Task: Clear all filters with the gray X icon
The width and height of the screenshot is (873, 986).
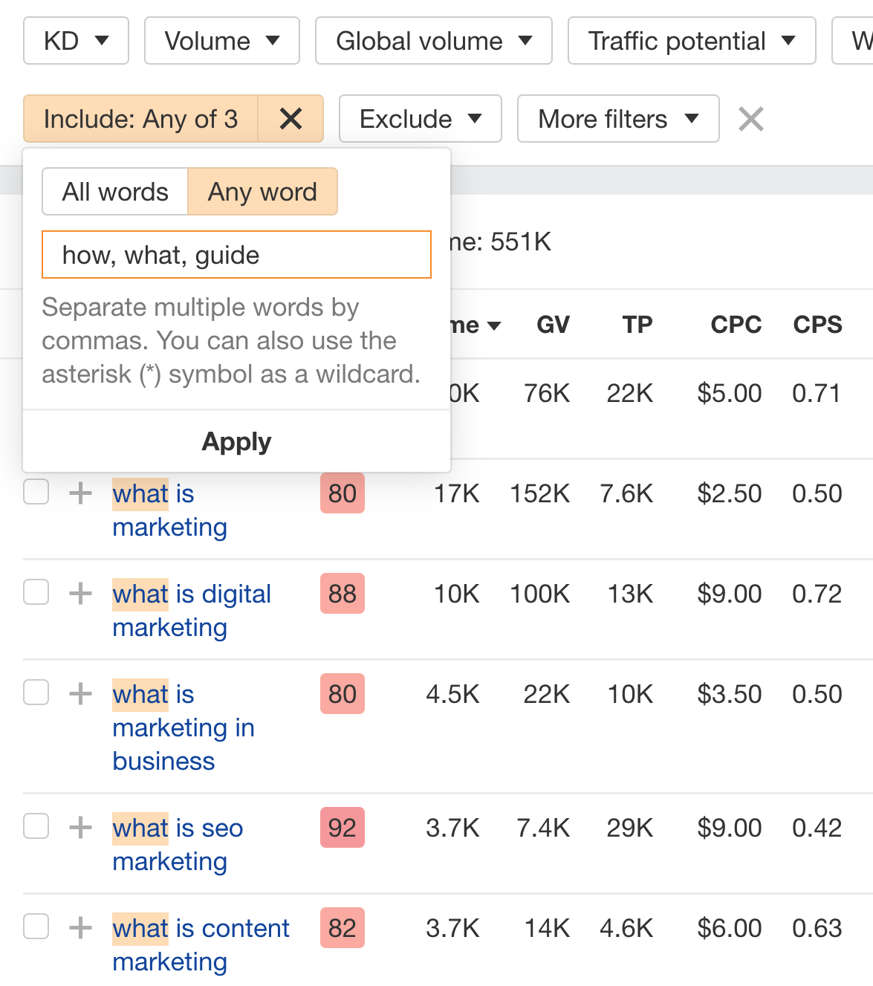Action: pyautogui.click(x=750, y=119)
